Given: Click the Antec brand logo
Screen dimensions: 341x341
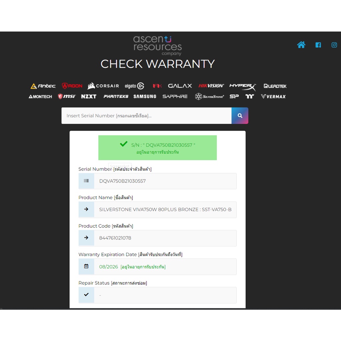Looking at the screenshot, I should point(43,86).
